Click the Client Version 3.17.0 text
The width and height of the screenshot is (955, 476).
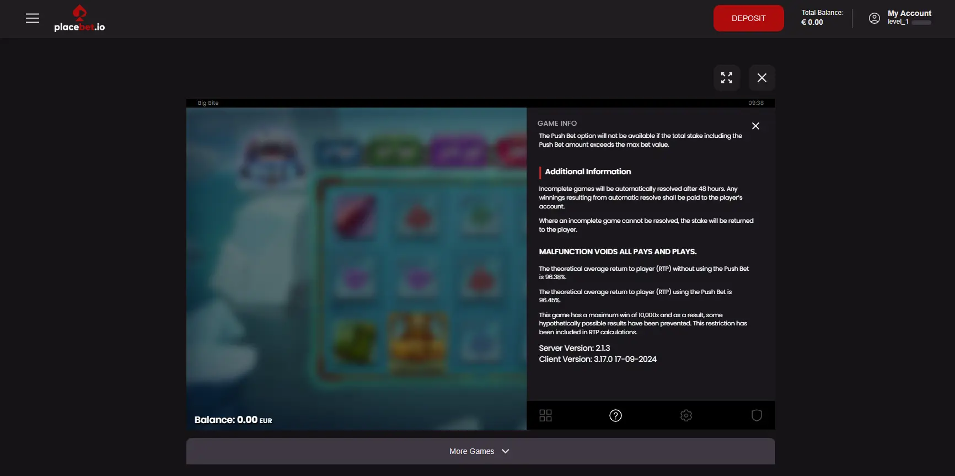click(x=598, y=359)
